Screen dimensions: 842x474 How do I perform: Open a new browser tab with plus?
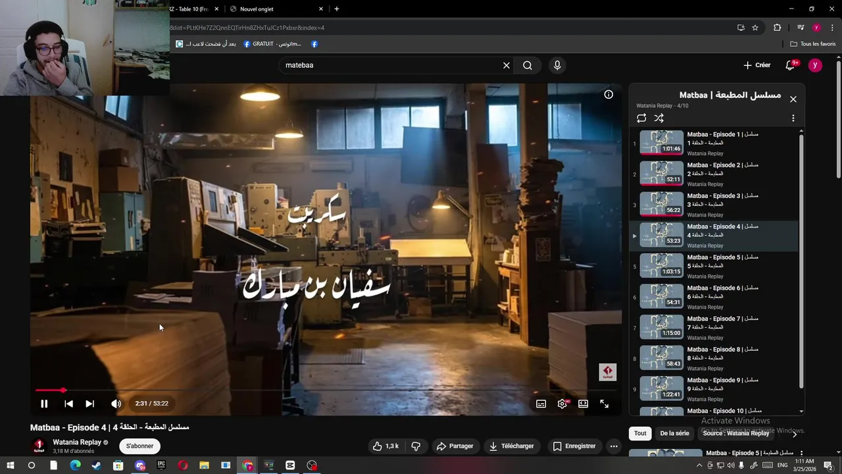[337, 9]
